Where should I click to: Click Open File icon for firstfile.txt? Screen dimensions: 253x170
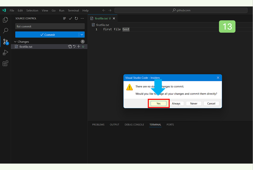coord(70,47)
